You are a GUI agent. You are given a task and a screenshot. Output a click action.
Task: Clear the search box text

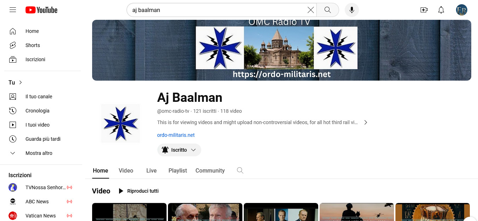pos(310,10)
